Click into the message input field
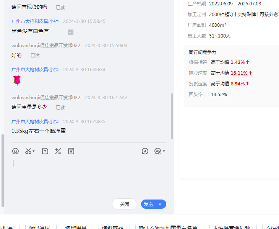The width and height of the screenshot is (279, 229). coord(88,176)
